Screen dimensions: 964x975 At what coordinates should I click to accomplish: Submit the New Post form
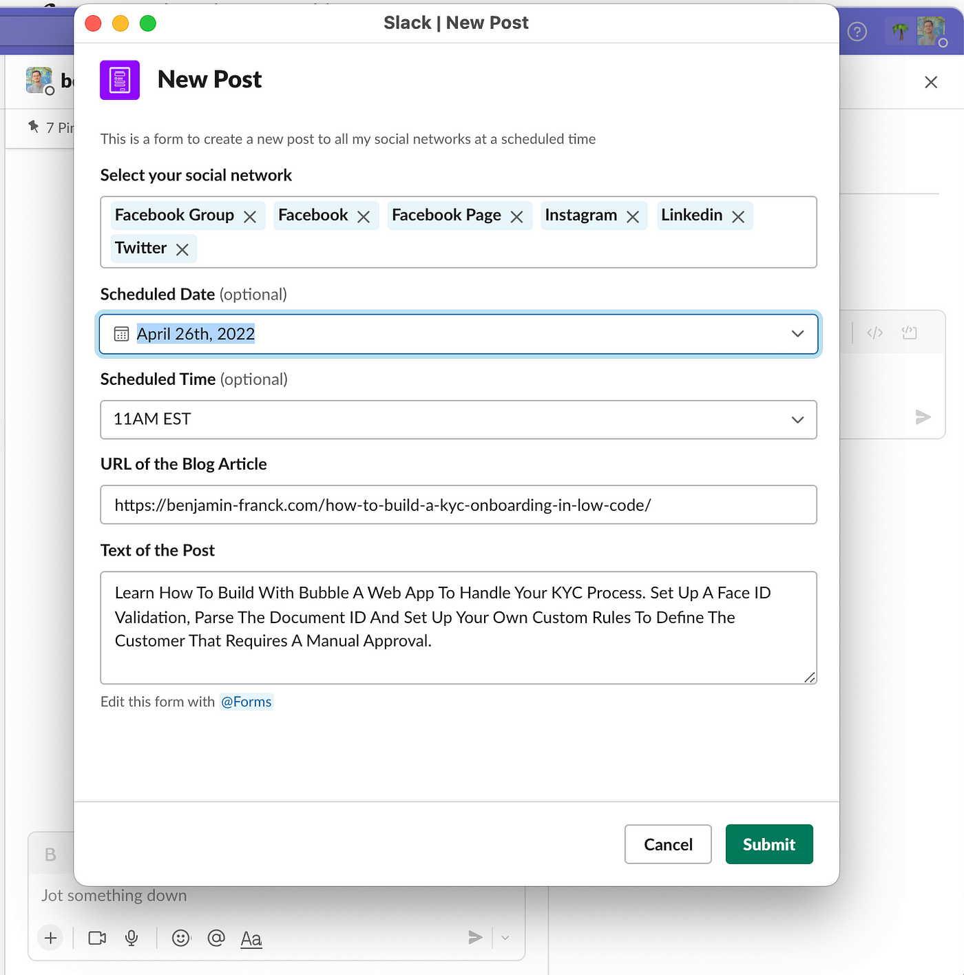pyautogui.click(x=769, y=844)
